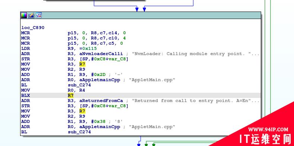This screenshot has width=294, height=146.
Task: Select the highlighted R7 in BLX line
Action: [71, 95]
